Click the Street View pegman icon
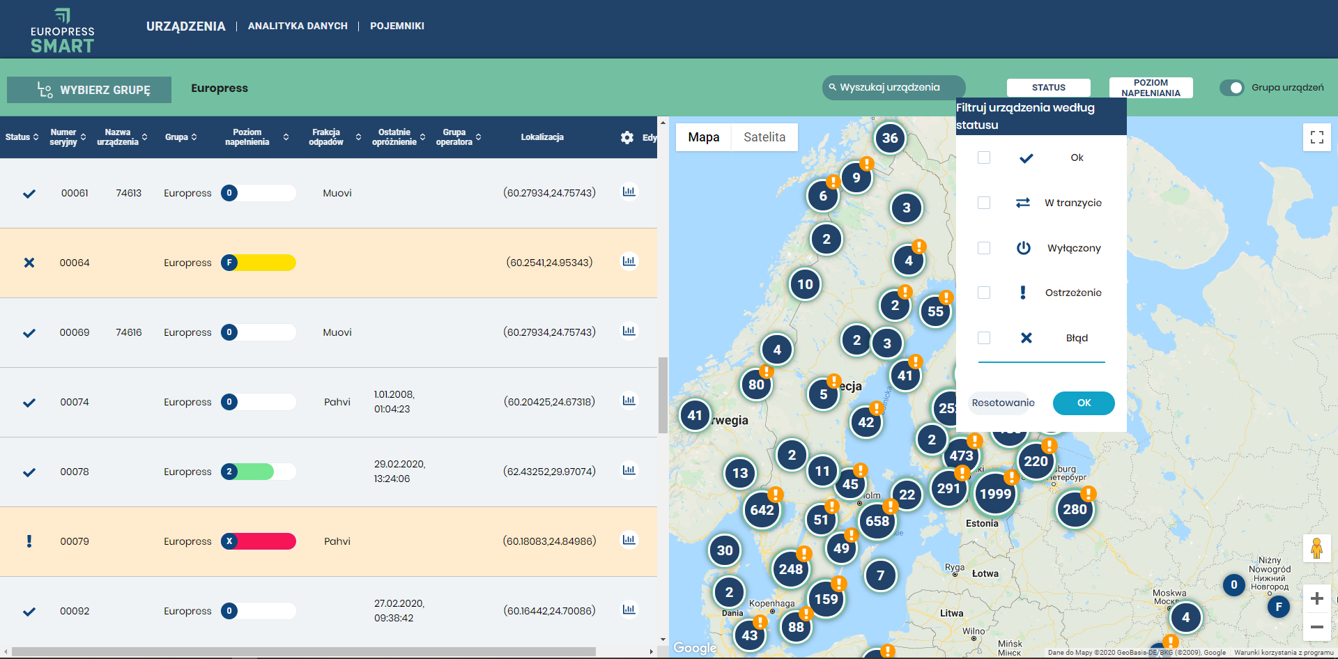 [x=1316, y=548]
